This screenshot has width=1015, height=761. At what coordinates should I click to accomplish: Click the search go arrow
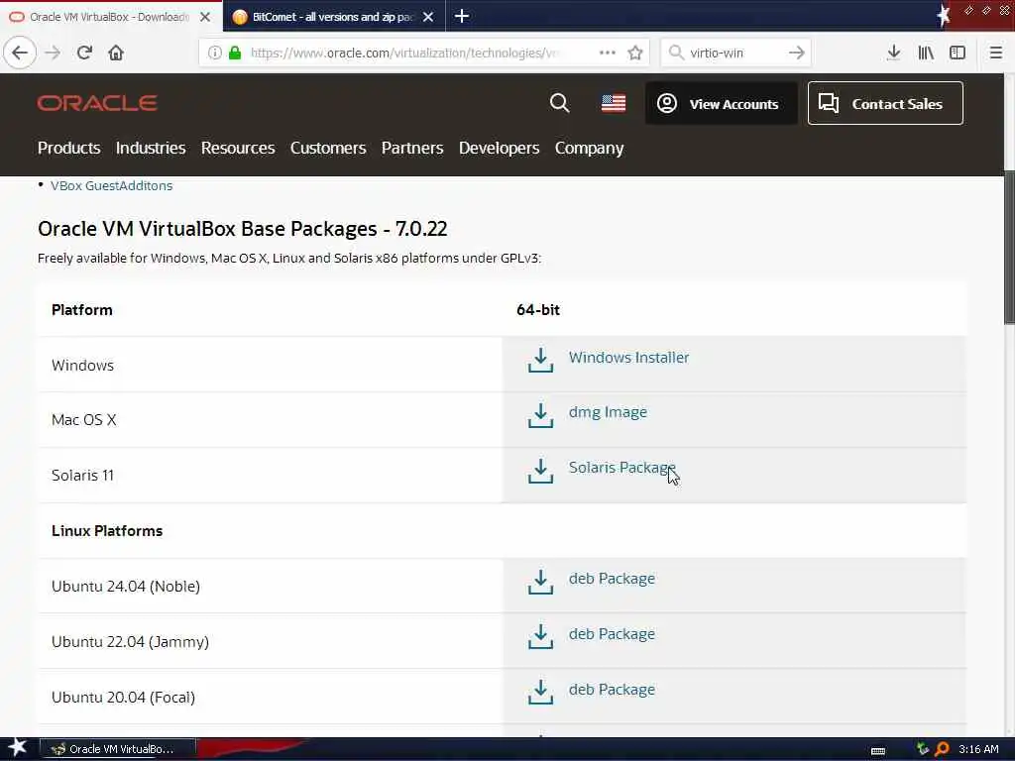796,53
